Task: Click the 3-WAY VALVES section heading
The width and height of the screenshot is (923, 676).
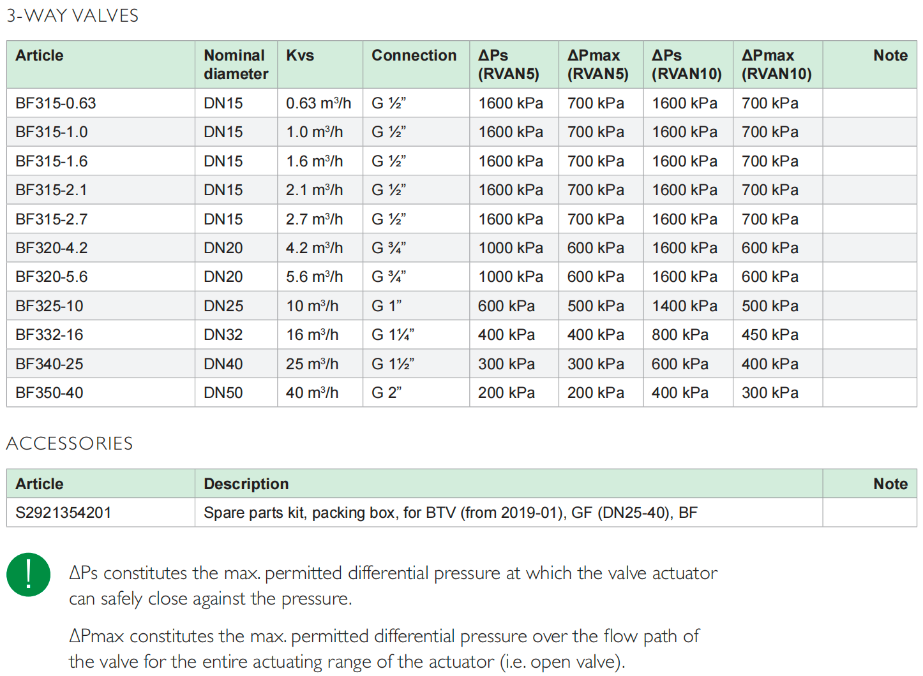Action: point(72,15)
